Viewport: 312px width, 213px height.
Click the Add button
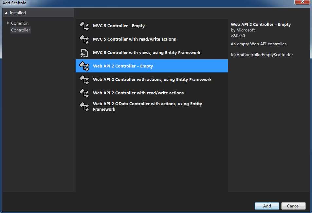tap(267, 206)
